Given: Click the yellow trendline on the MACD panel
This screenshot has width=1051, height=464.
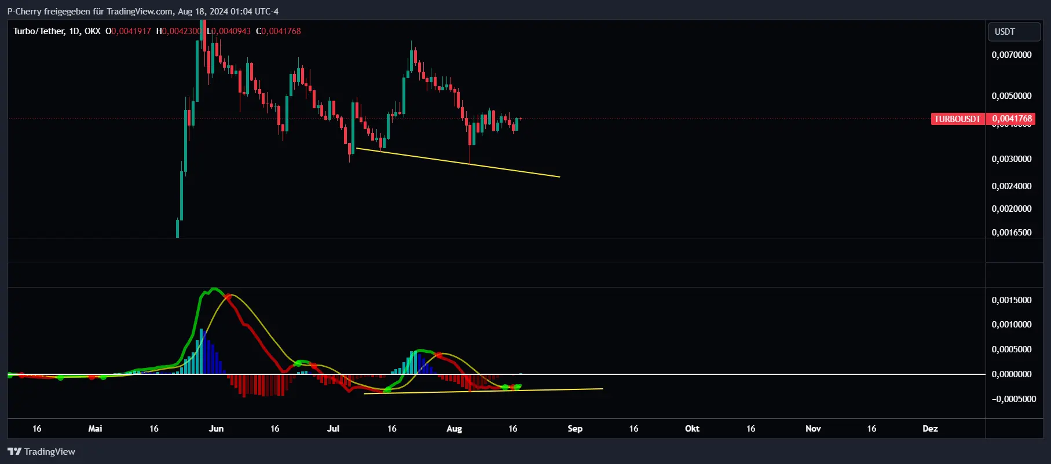Looking at the screenshot, I should coord(484,391).
